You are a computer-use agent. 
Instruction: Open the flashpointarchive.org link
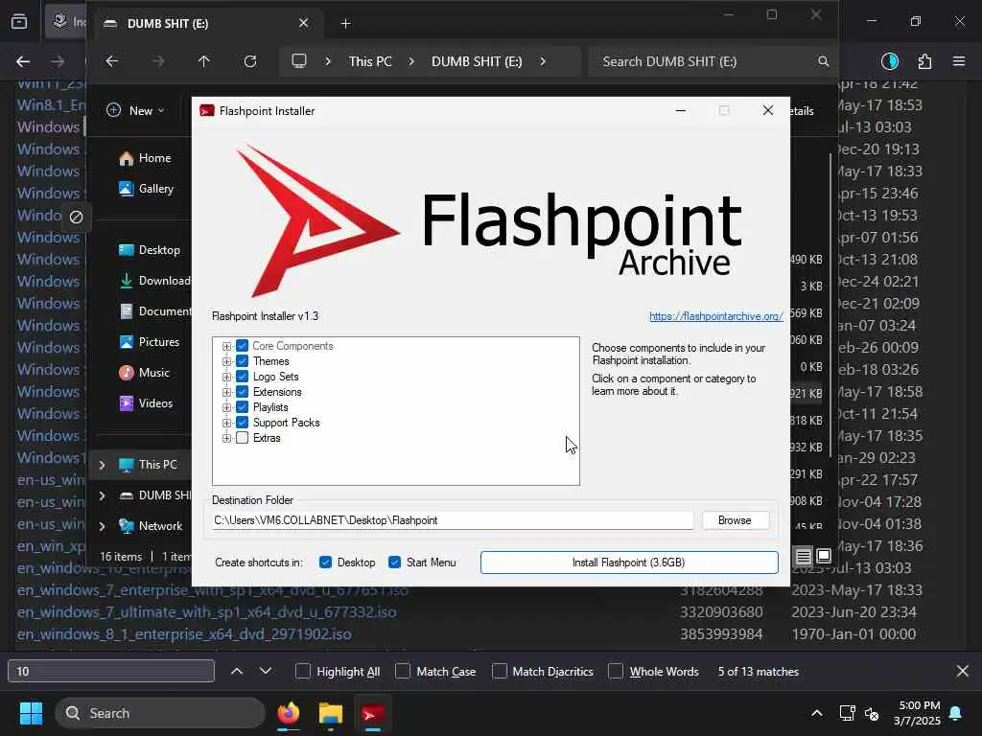coord(715,316)
